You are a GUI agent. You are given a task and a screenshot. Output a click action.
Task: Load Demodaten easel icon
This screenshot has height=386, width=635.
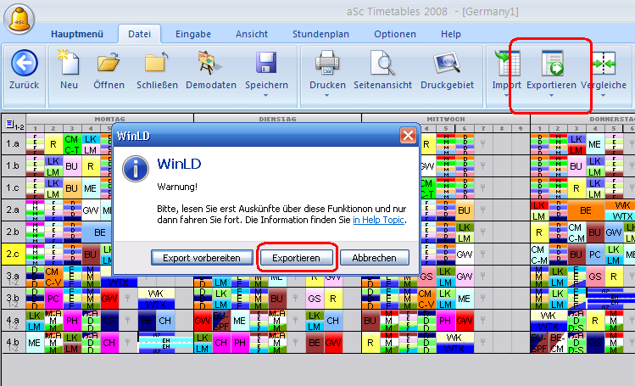(210, 63)
